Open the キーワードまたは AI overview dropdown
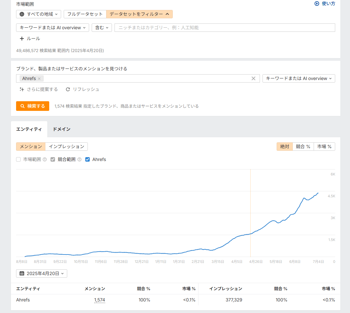Image resolution: width=350 pixels, height=313 pixels. [x=52, y=28]
